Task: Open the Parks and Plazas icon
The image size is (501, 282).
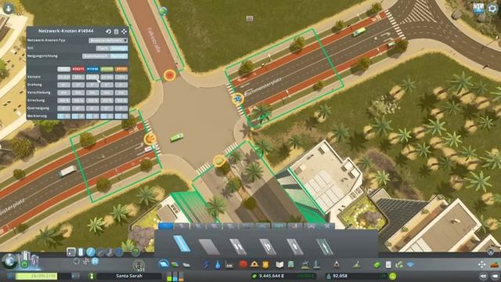Action: [x=305, y=265]
